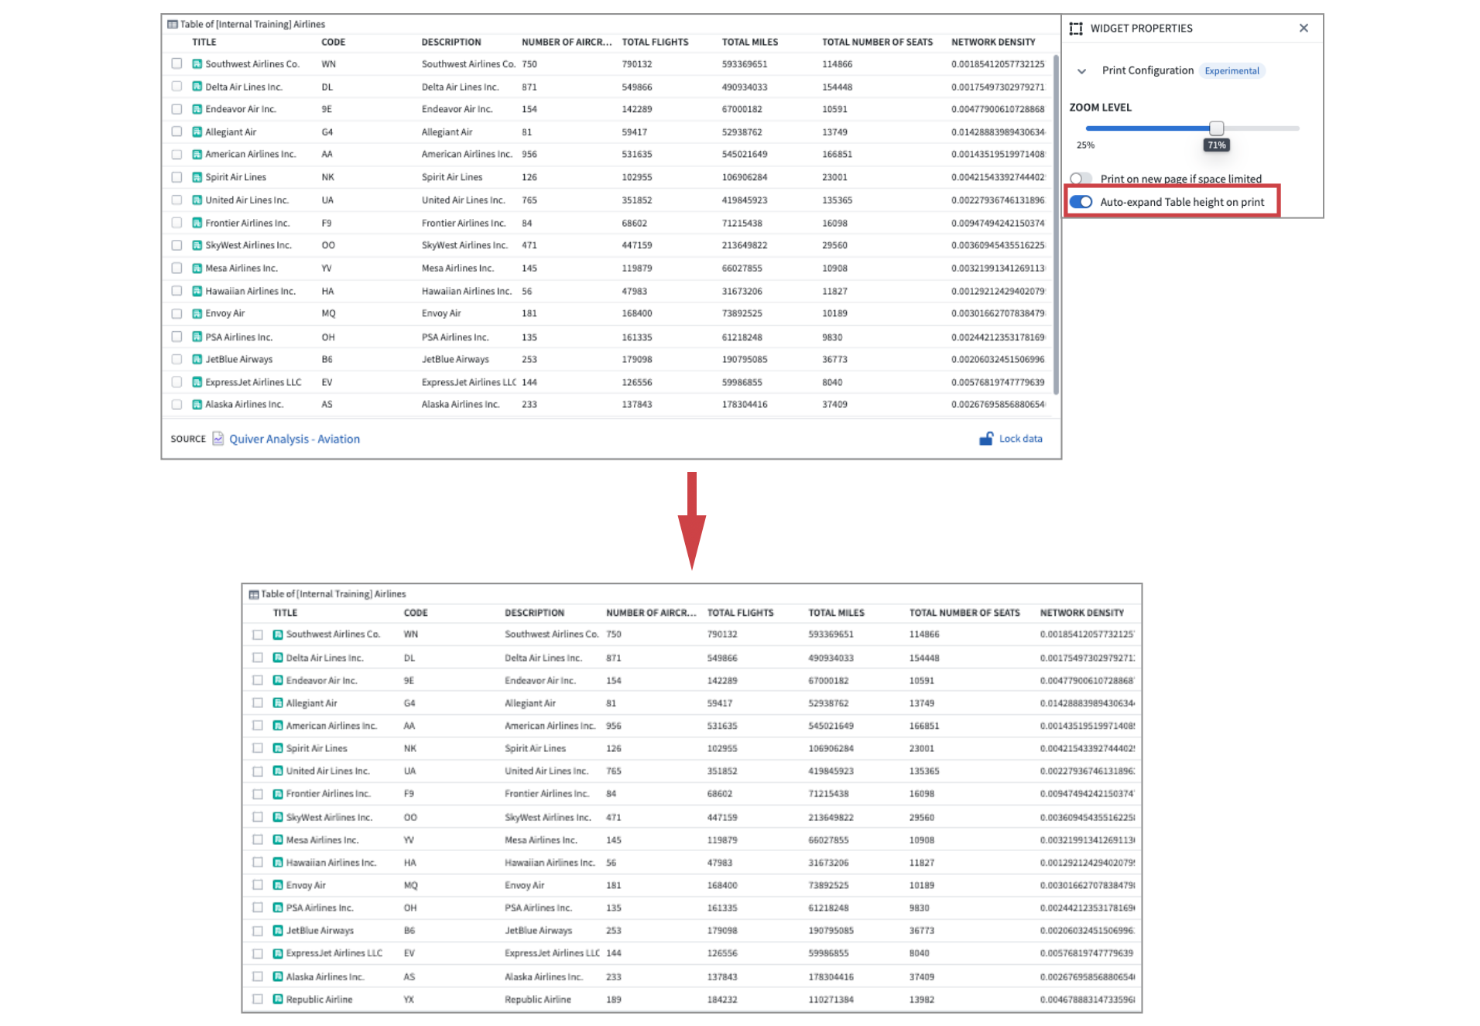Click Mesa Airlines Inc. object icon in top table
Screen dimensions: 1480x1026
coord(197,268)
